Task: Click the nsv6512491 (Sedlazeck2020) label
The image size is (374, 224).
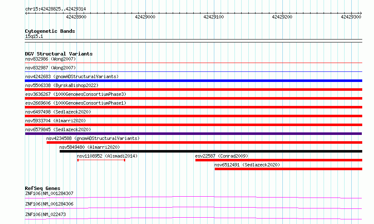Action: [247, 165]
